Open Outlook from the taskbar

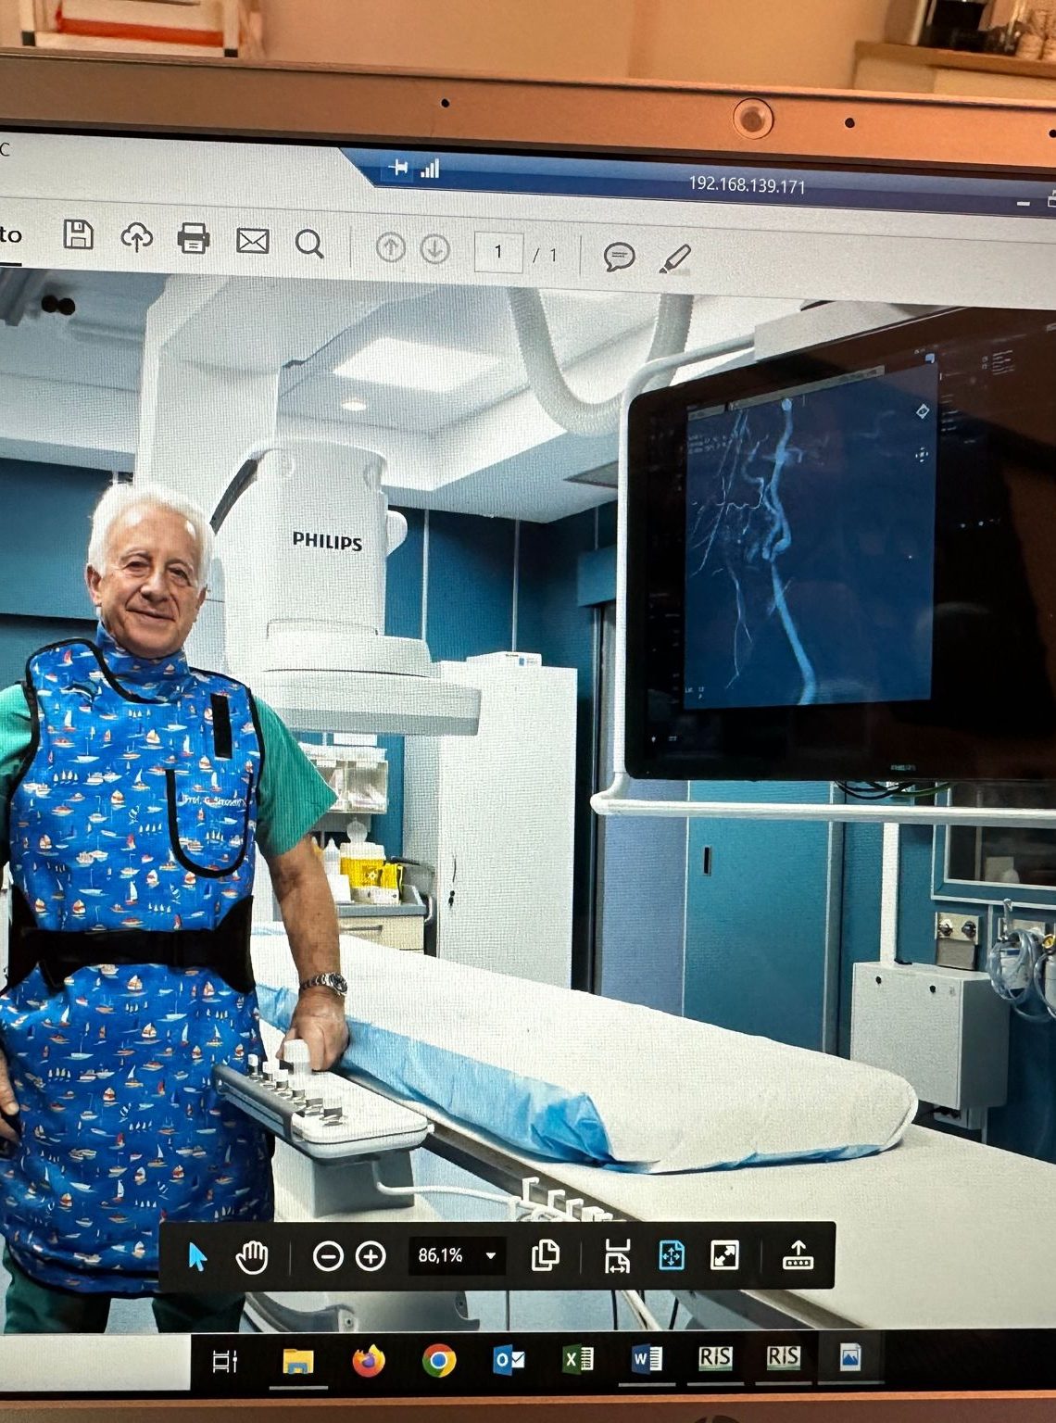coord(509,1360)
